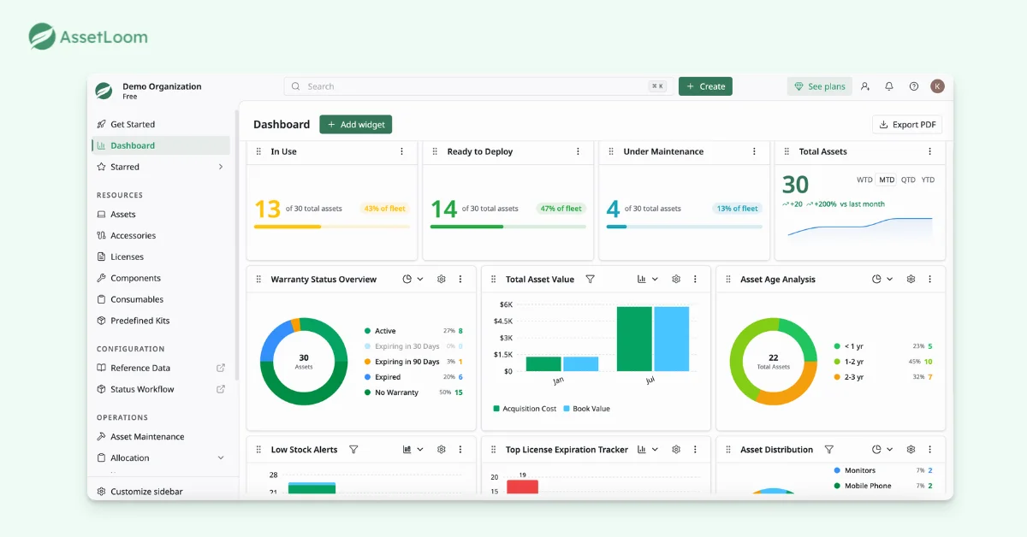The height and width of the screenshot is (537, 1027).
Task: Open the Demo Organization switcher
Action: point(149,91)
